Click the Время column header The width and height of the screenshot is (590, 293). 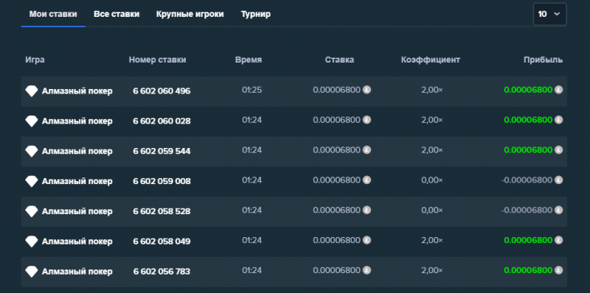point(249,60)
